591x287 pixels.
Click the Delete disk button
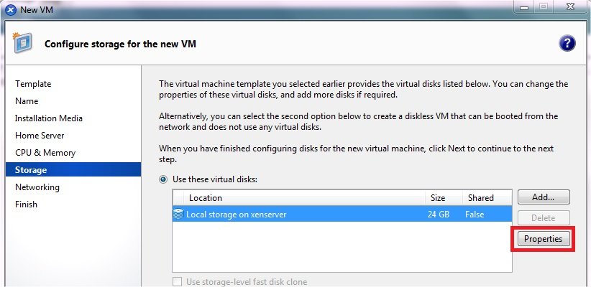pyautogui.click(x=543, y=217)
